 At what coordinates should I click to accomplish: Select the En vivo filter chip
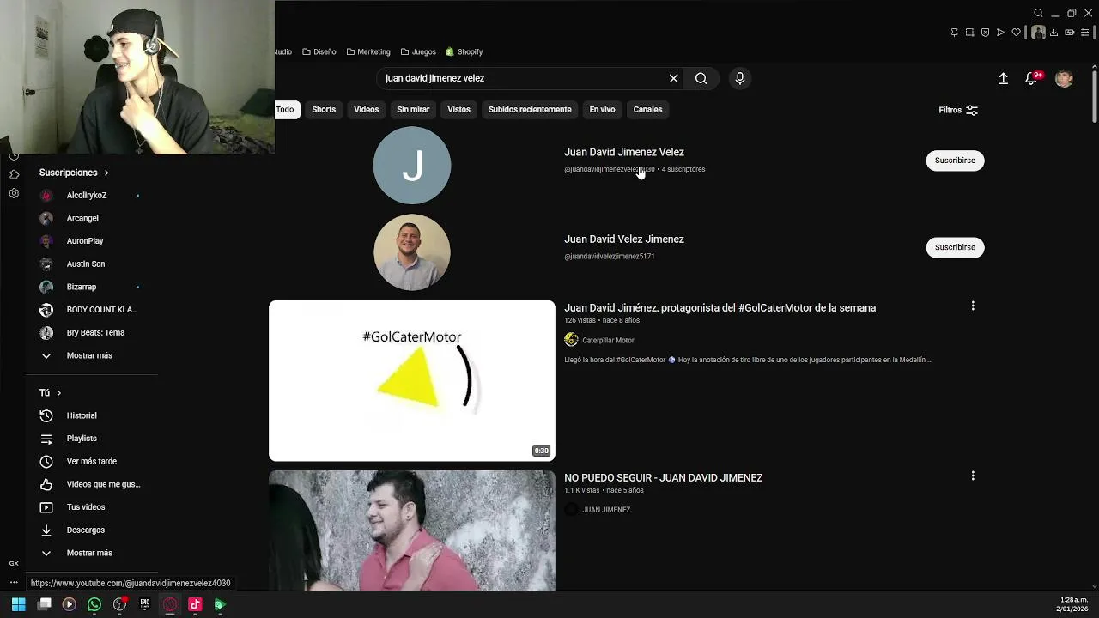tap(602, 110)
